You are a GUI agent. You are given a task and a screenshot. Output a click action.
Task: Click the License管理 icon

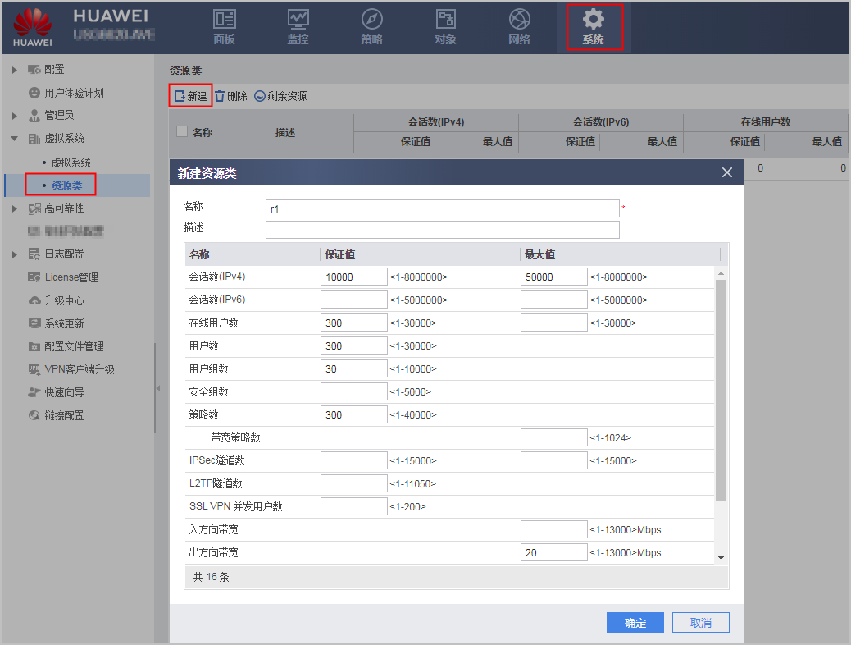34,277
